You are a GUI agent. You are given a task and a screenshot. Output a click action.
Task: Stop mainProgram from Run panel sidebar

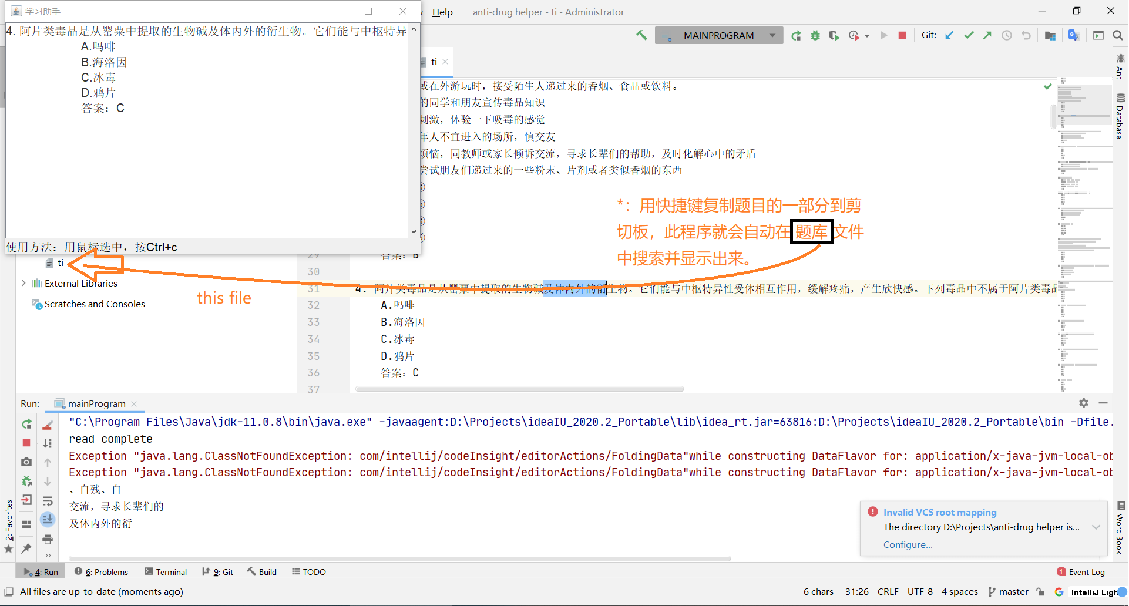click(x=26, y=443)
